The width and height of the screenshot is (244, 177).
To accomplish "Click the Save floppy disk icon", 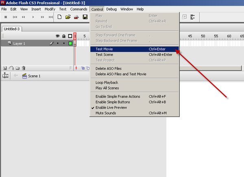I will pos(85,17).
